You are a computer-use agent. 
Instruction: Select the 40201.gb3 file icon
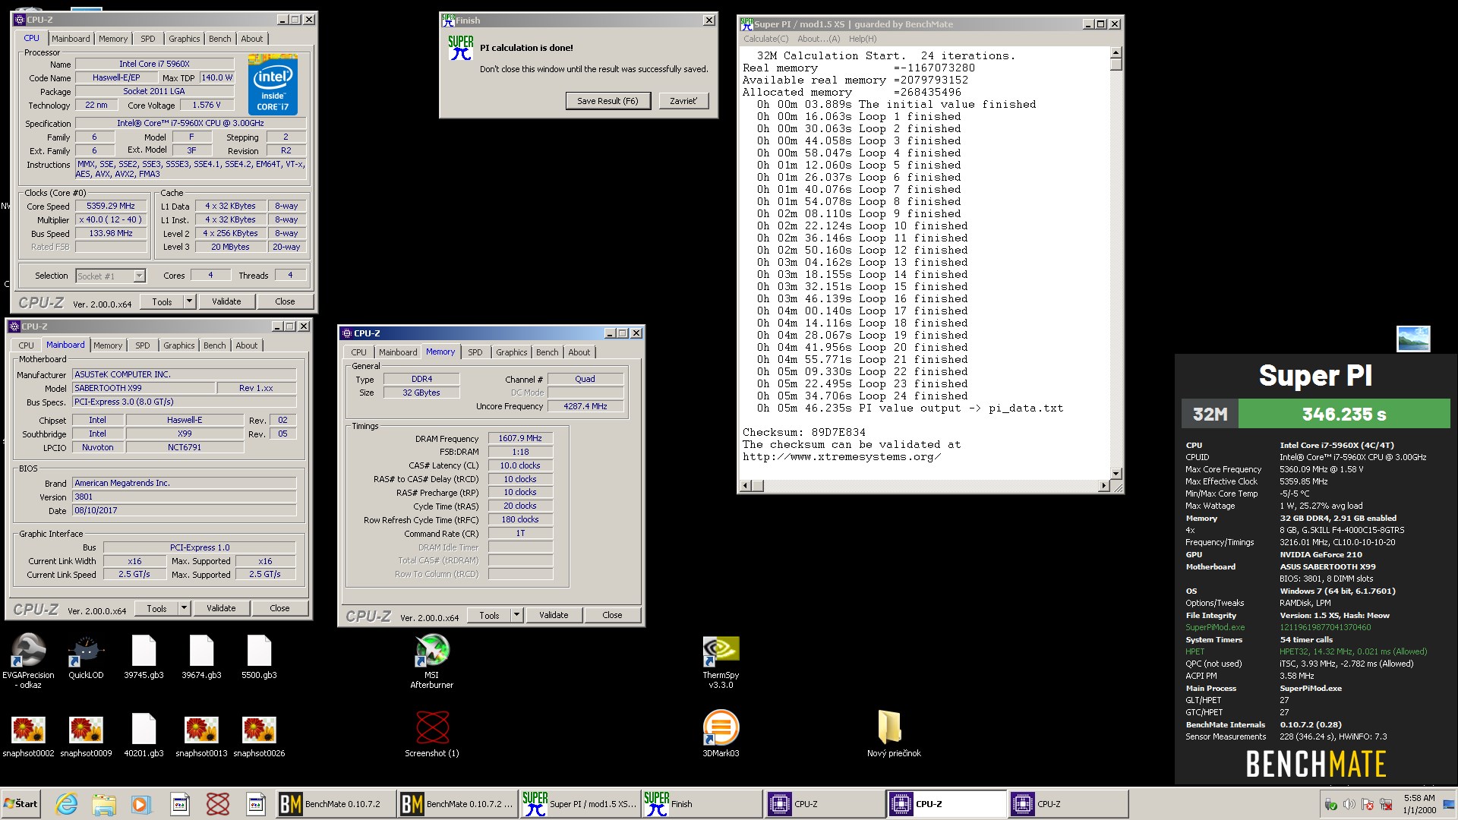(x=144, y=736)
